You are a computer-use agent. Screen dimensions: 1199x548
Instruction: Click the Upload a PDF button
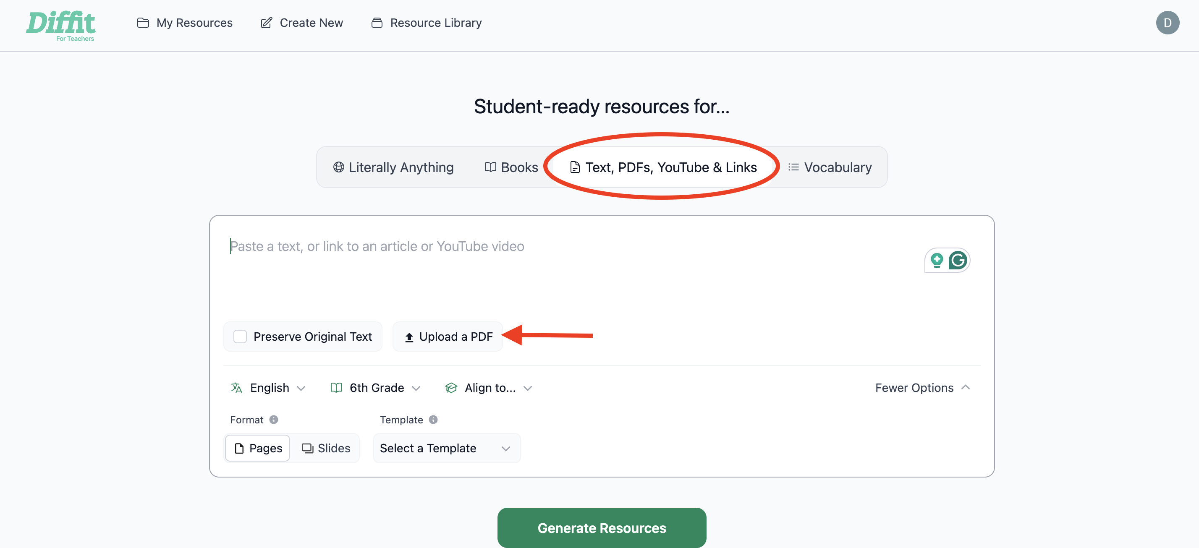448,337
